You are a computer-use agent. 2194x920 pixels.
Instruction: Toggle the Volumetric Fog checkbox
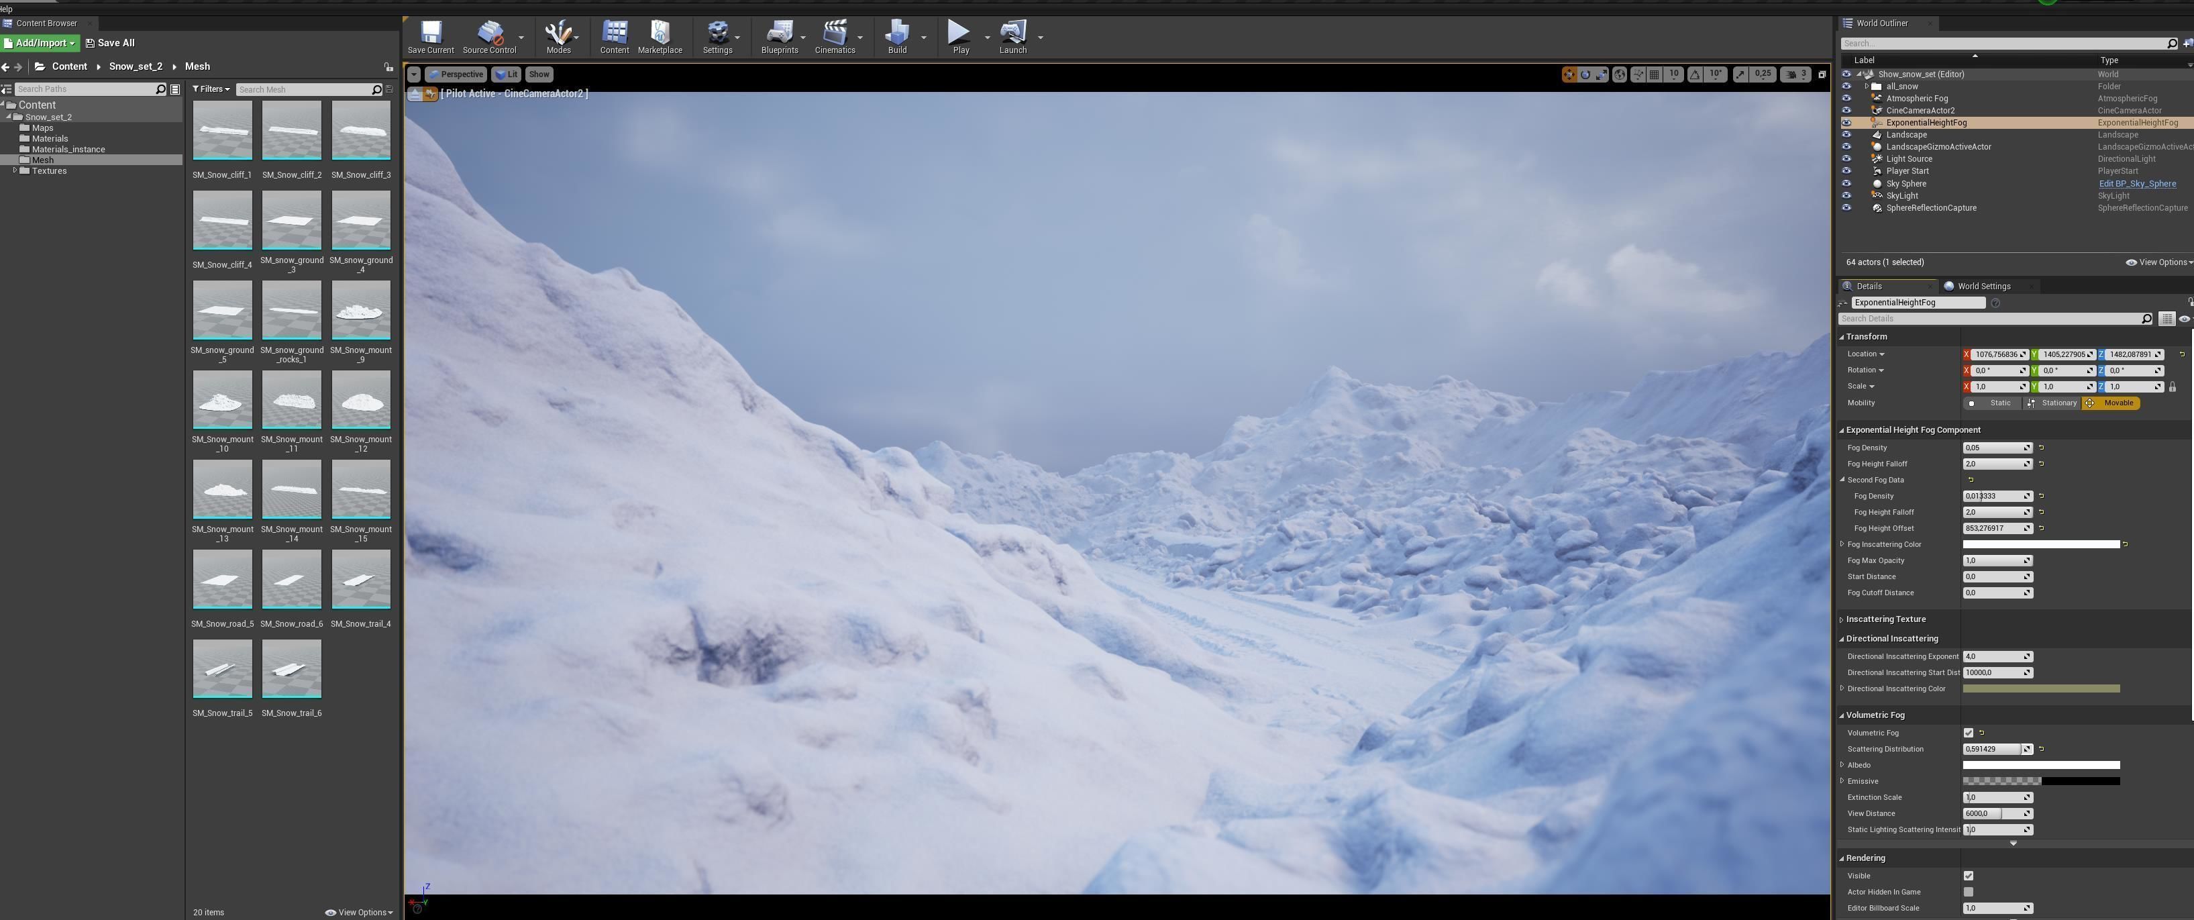tap(1969, 733)
